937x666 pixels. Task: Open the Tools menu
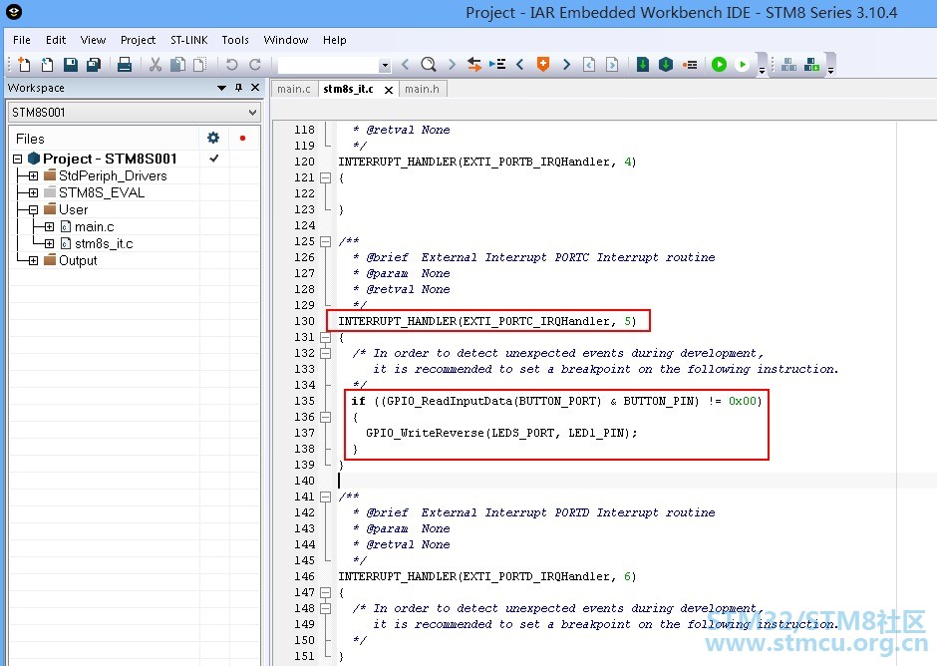235,40
